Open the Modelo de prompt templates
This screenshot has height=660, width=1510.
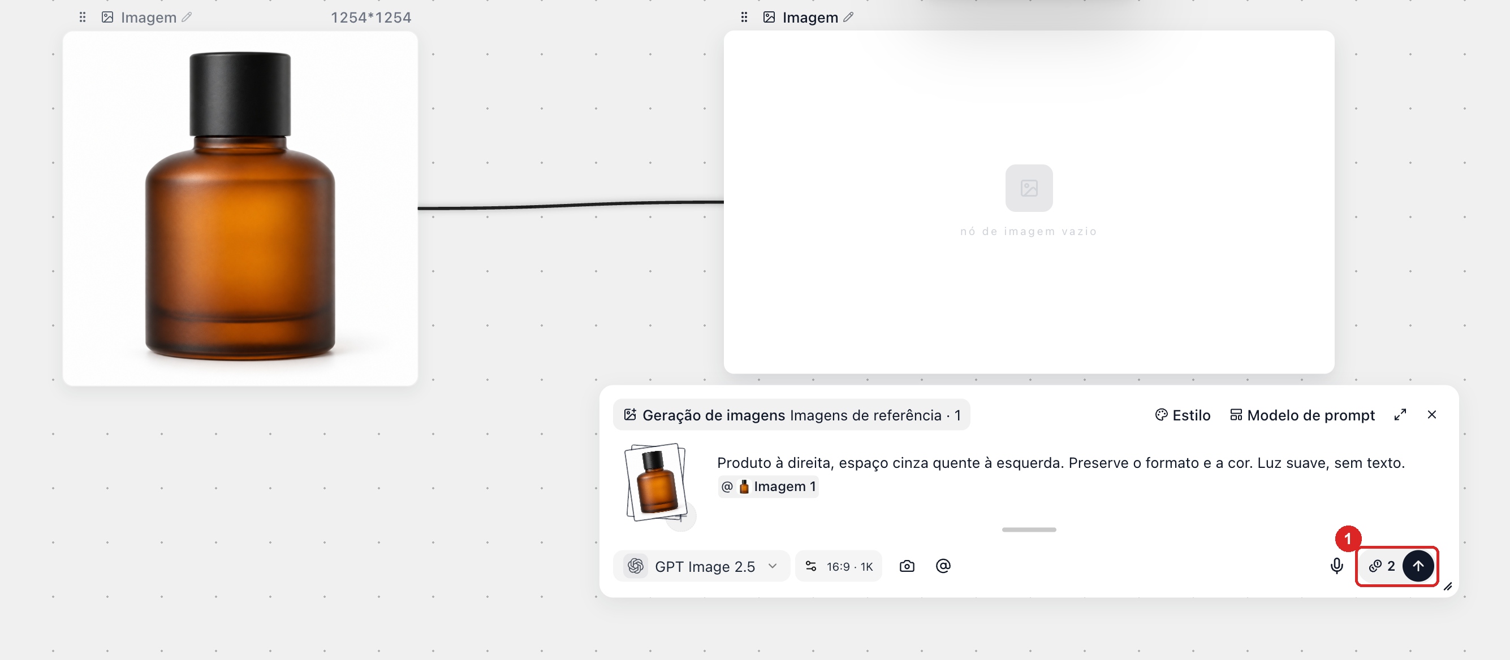pyautogui.click(x=1302, y=415)
